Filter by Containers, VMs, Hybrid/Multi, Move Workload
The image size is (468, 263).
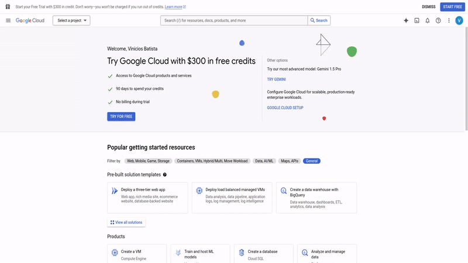(x=212, y=161)
